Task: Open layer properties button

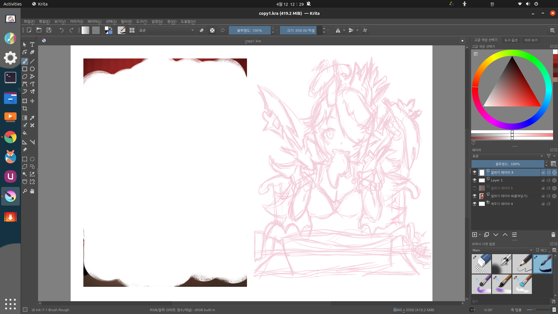Action: pyautogui.click(x=514, y=235)
